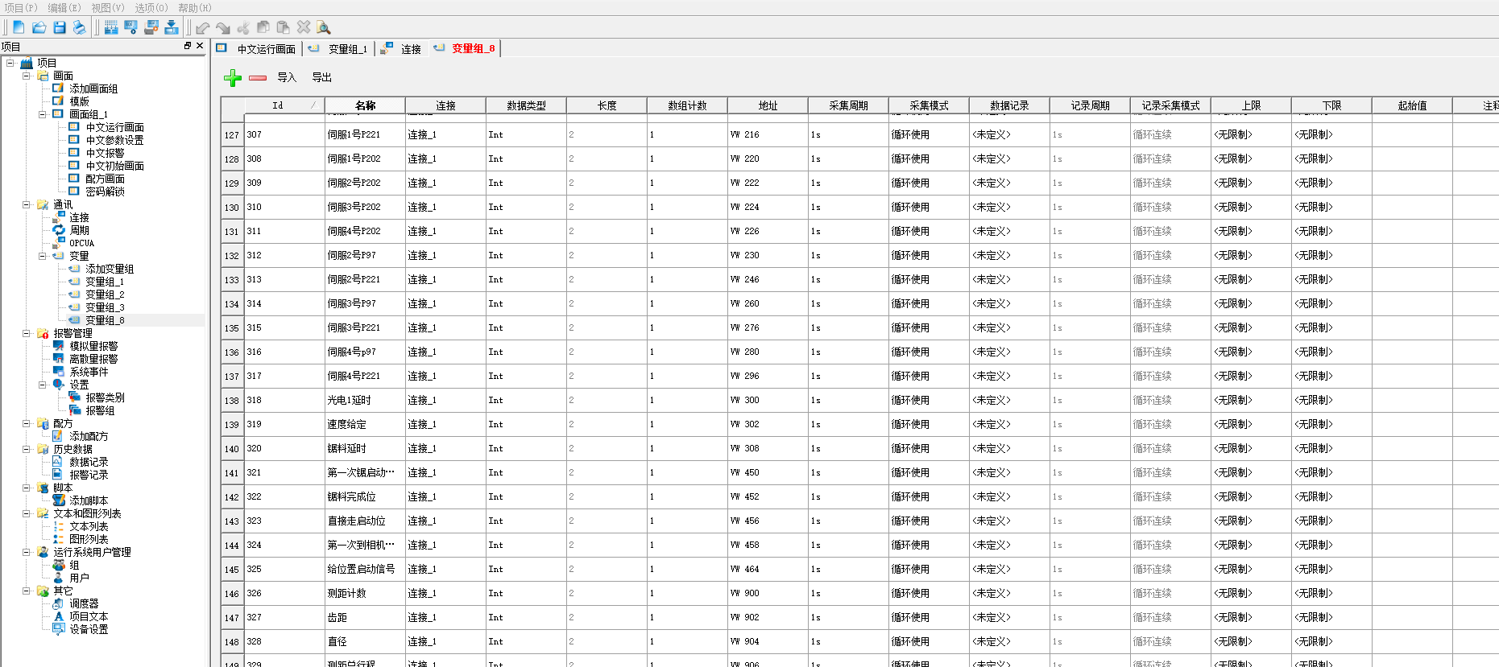Click the 项目文本 letter A icon
This screenshot has height=667, width=1499.
pyautogui.click(x=59, y=616)
